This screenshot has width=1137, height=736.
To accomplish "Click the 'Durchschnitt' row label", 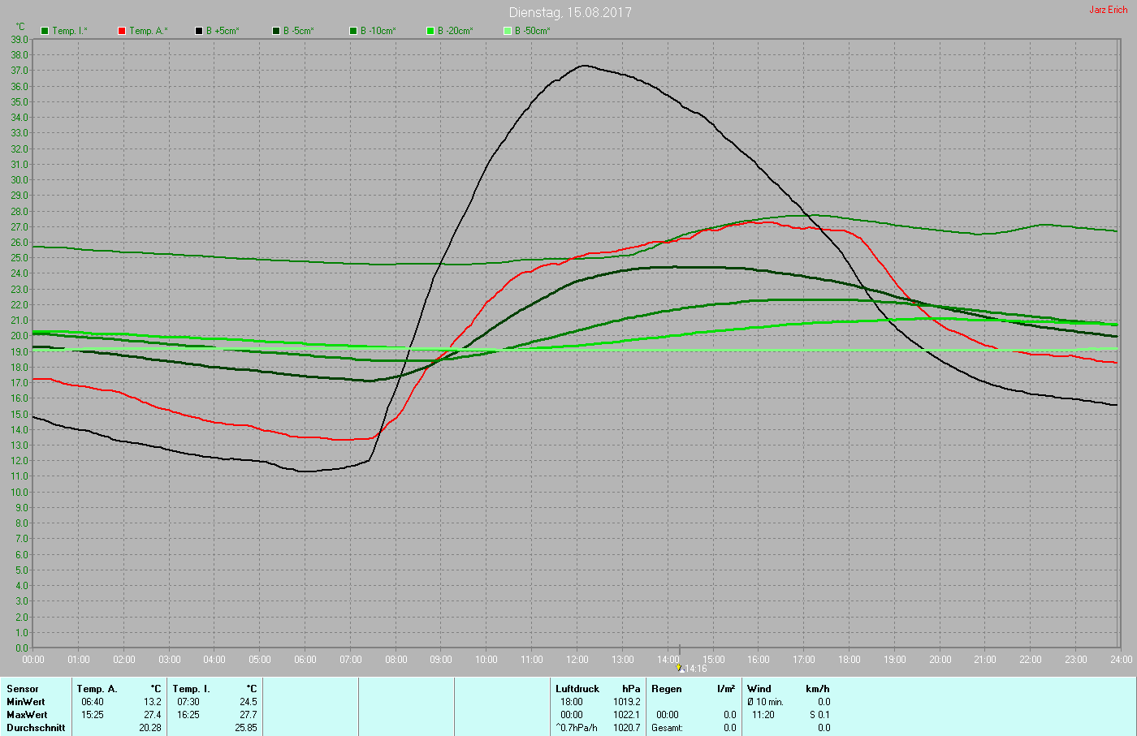I will pos(36,728).
